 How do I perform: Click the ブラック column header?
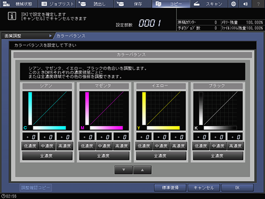point(218,86)
